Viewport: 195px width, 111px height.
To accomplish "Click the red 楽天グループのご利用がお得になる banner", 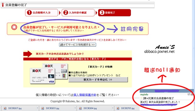I will pyautogui.click(x=77, y=59).
